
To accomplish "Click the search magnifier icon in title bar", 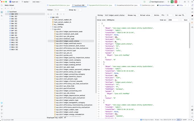I will [188, 2].
